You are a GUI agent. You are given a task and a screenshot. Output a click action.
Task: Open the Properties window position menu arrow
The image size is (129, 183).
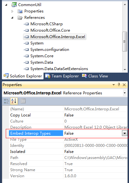point(113,85)
